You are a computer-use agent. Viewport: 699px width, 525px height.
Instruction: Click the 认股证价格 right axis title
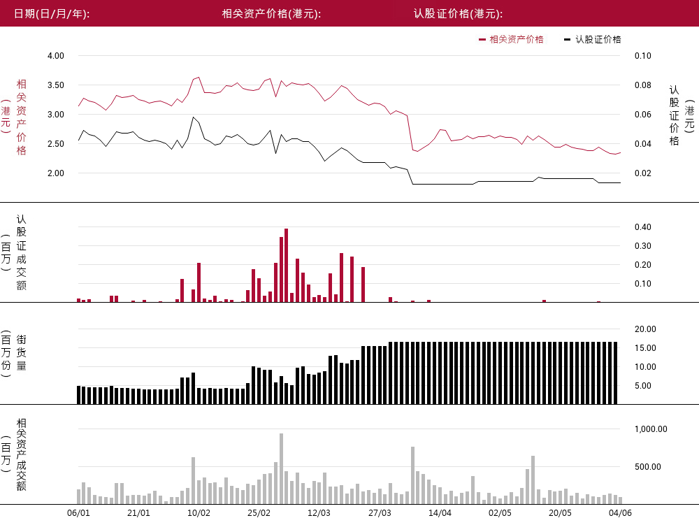pos(674,116)
